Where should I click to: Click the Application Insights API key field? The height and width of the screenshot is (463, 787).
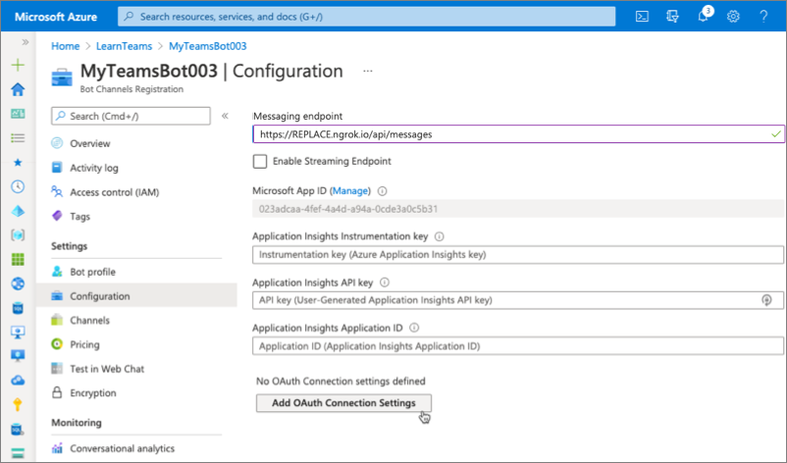[x=518, y=300]
